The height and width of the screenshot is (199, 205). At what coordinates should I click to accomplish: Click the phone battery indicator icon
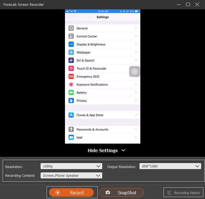pos(137,11)
